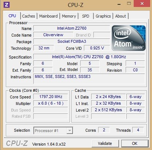This screenshot has width=152, height=150.
Task: Click the CPU-Z app icon in title bar
Action: coord(7,5)
